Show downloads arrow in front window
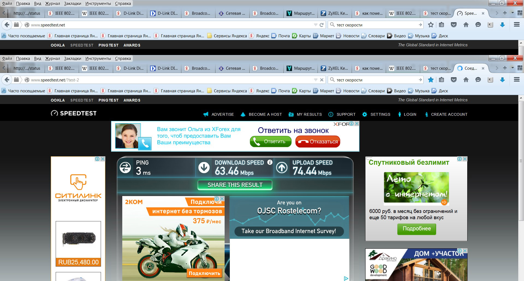The width and height of the screenshot is (524, 281). pos(502,80)
